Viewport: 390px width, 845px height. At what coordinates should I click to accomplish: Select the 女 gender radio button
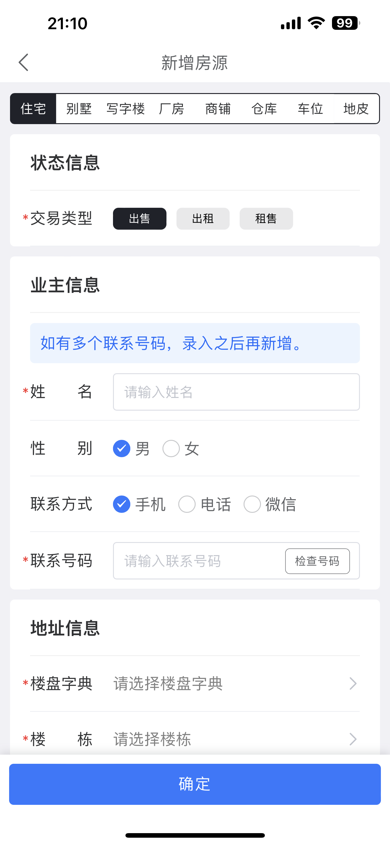pyautogui.click(x=171, y=448)
